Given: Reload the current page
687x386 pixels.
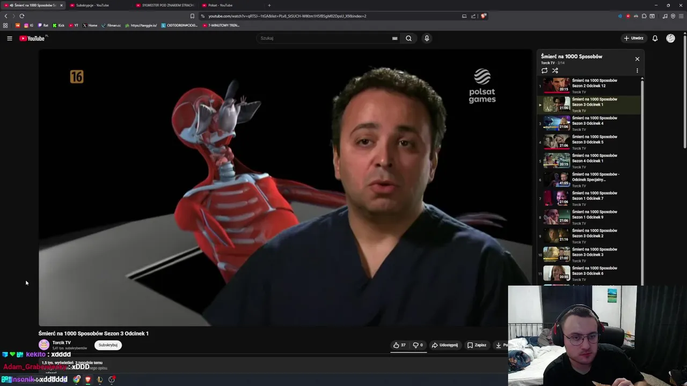Looking at the screenshot, I should (x=22, y=16).
